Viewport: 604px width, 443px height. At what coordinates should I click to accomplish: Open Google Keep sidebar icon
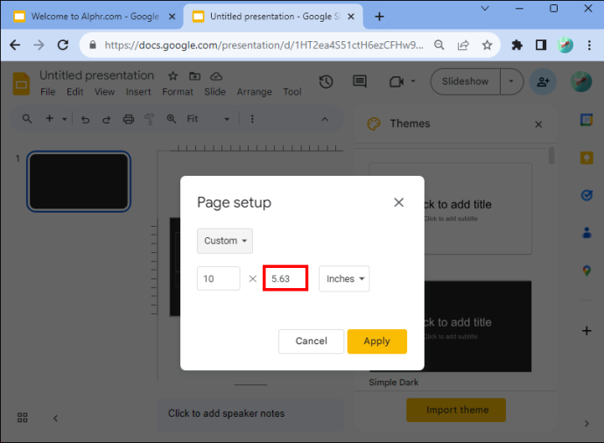(x=586, y=158)
